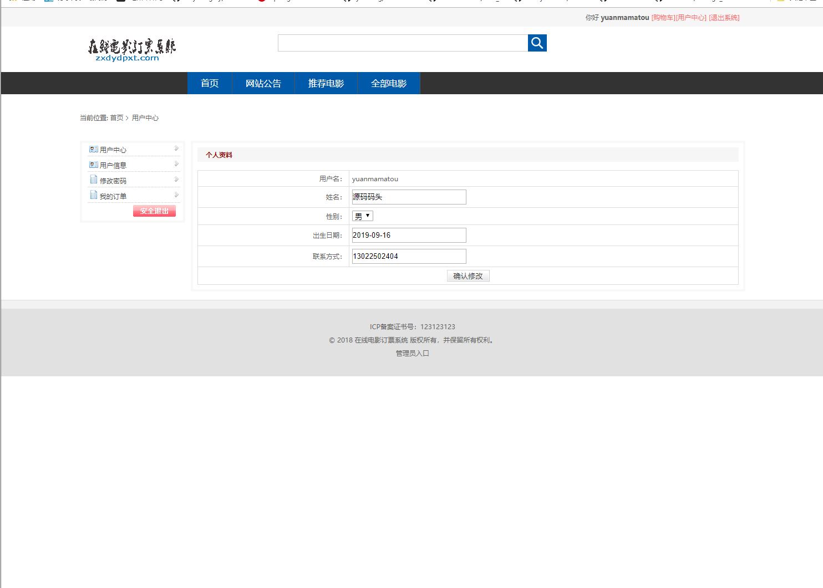
Task: Click the 退出系统 link
Action: pos(725,17)
